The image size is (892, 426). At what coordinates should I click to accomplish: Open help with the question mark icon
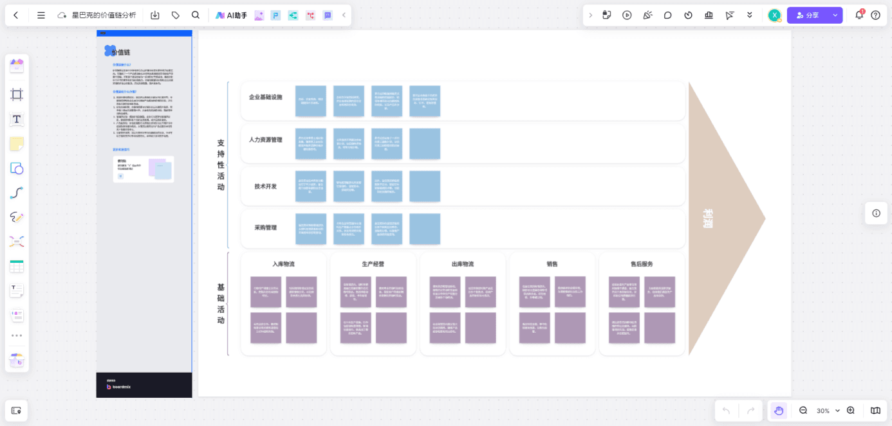[876, 15]
